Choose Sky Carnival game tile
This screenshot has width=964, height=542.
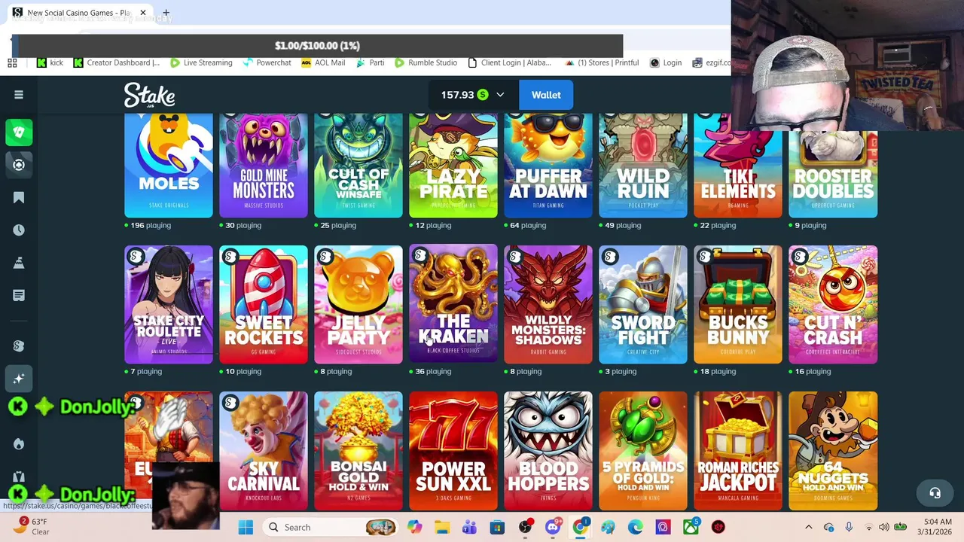(264, 450)
